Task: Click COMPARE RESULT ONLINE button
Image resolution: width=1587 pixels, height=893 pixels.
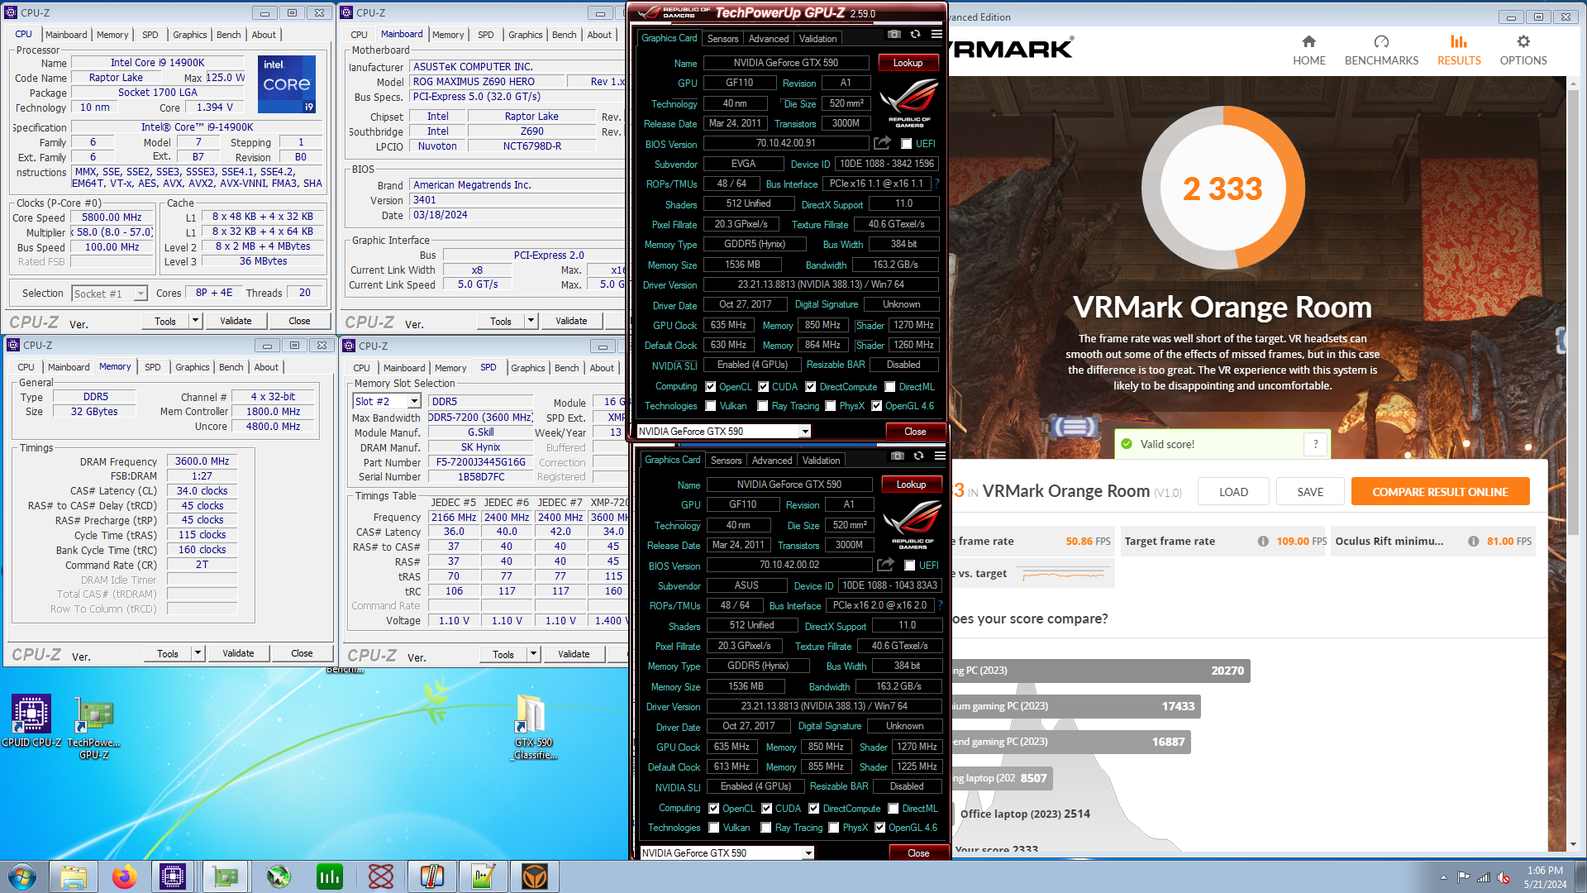Action: 1440,492
